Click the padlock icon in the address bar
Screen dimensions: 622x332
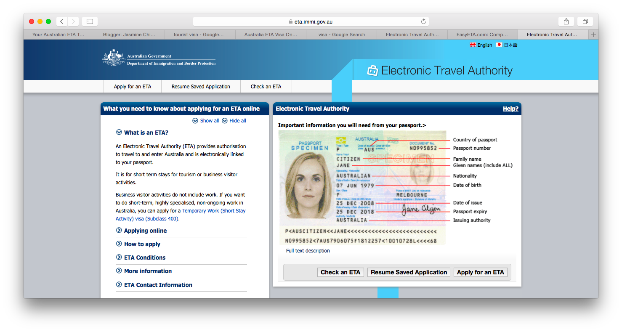pos(290,21)
